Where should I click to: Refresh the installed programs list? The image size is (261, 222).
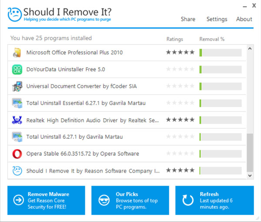pyautogui.click(x=214, y=200)
